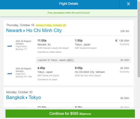The image size is (140, 119).
Task: Click the overnight moon icon beside 13h 55m
Action: (x=117, y=41)
